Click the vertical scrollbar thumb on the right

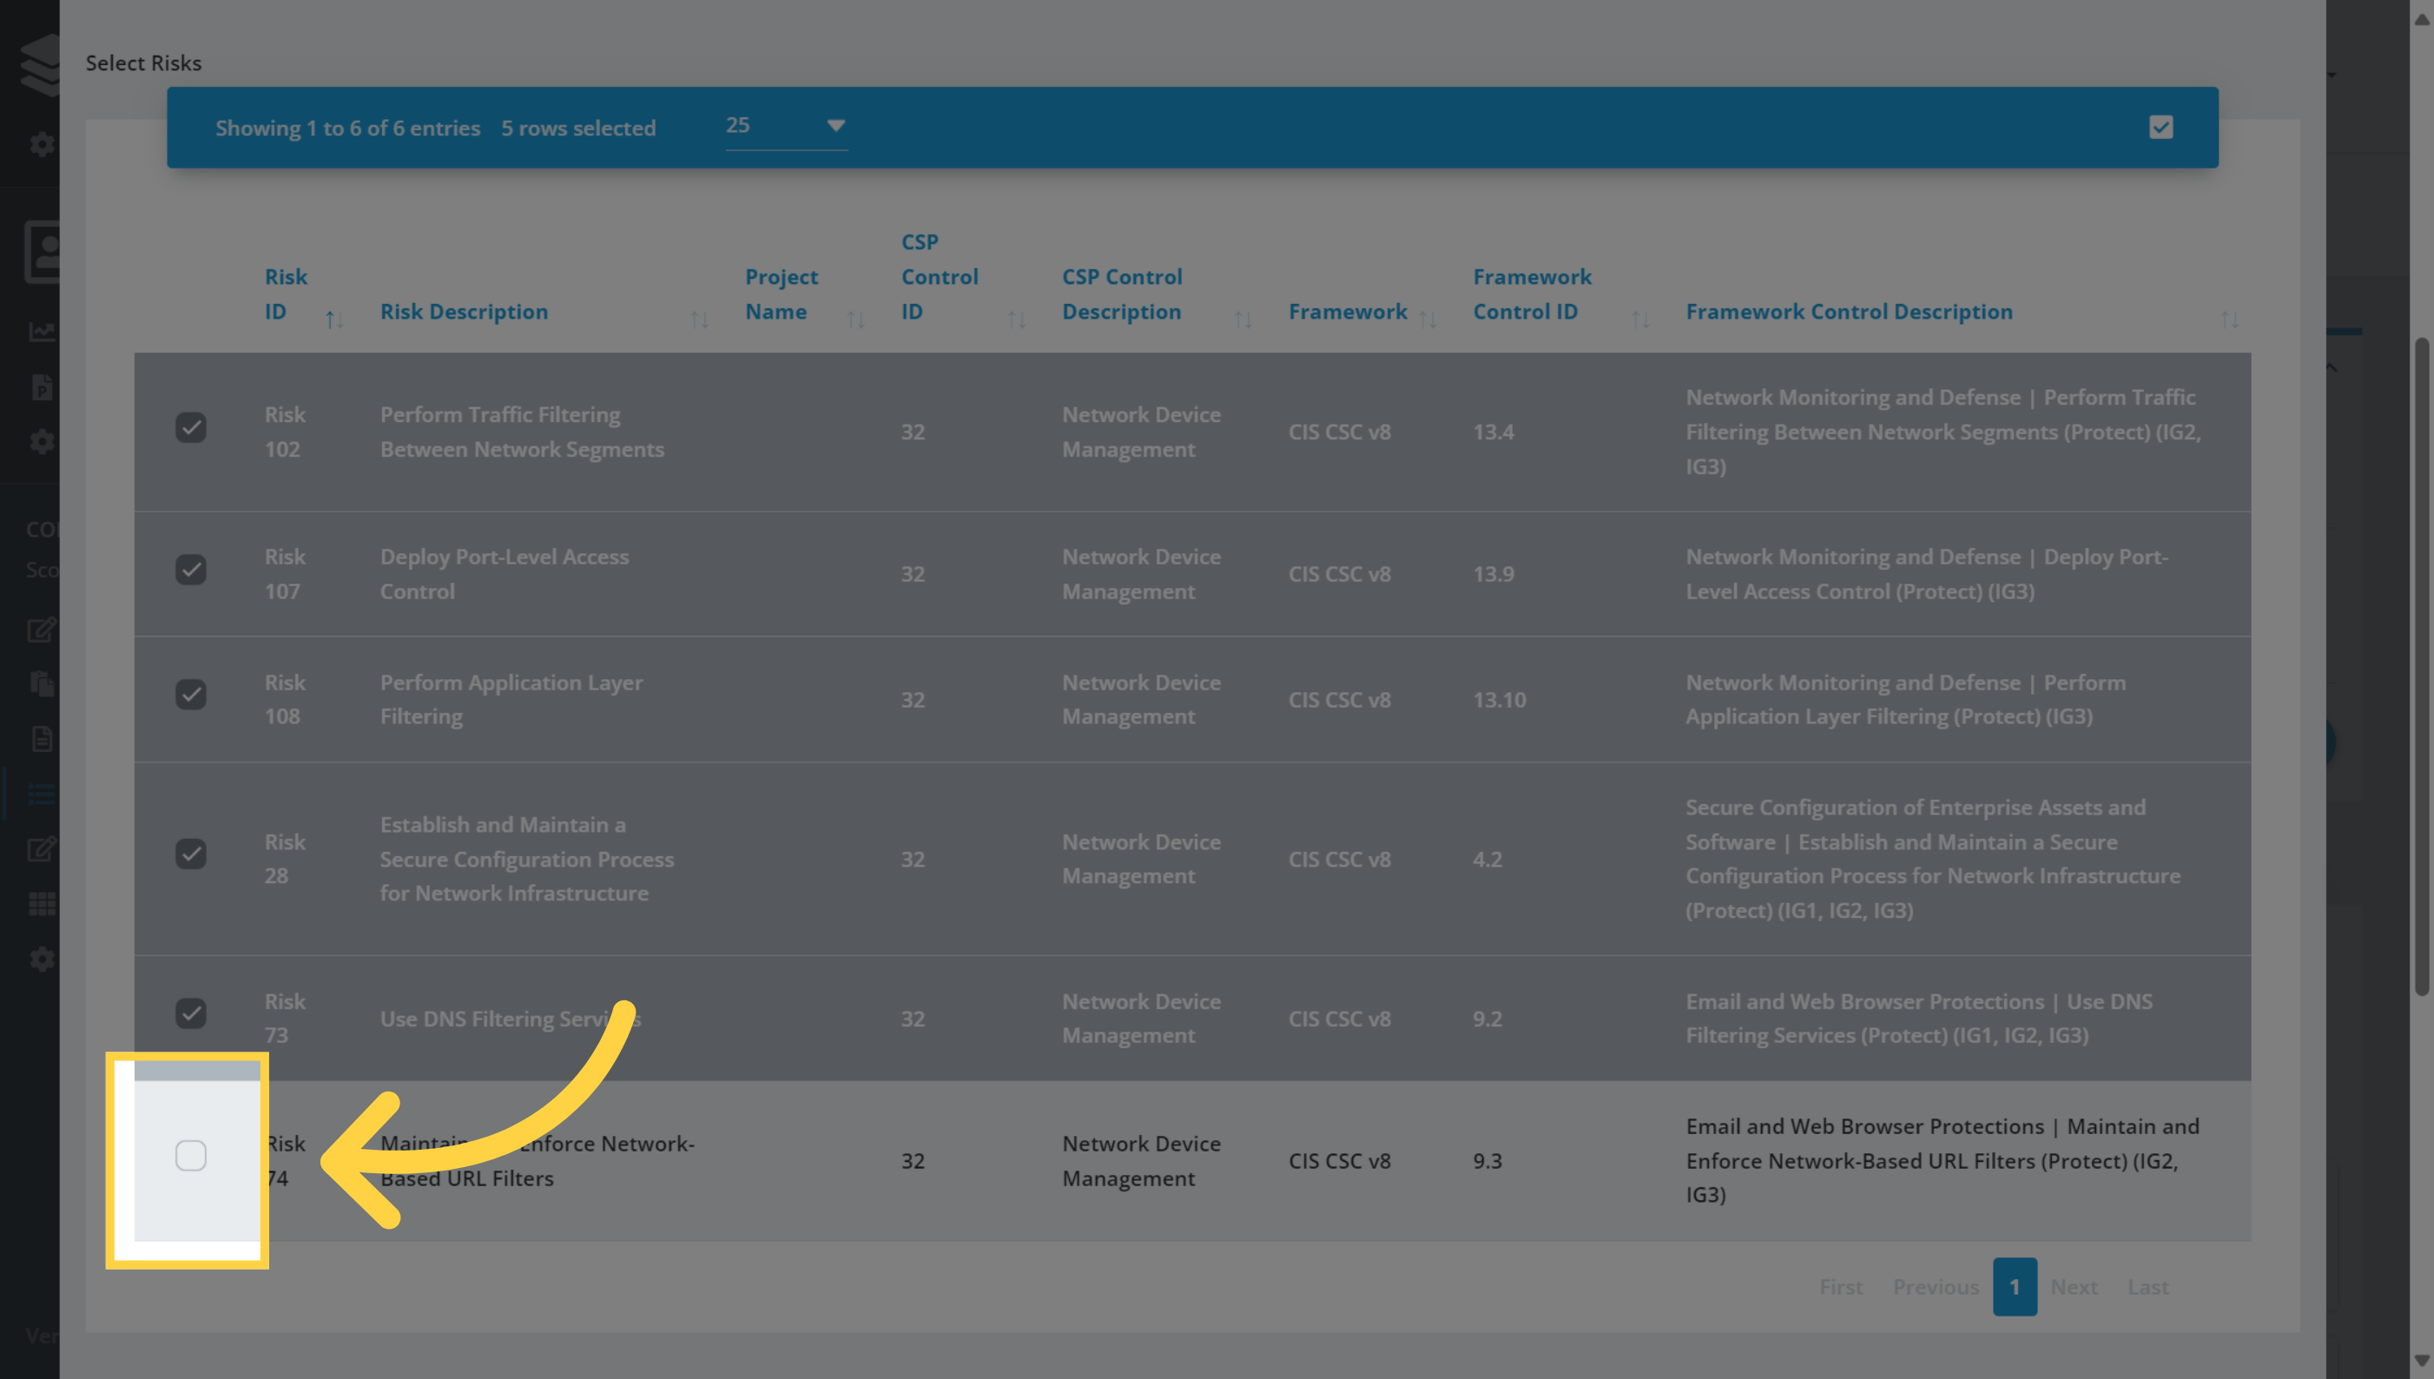2423,666
